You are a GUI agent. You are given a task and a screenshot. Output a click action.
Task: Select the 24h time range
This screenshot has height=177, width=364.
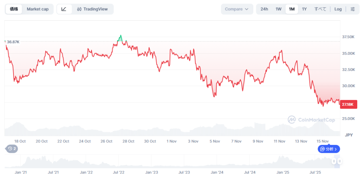264,9
